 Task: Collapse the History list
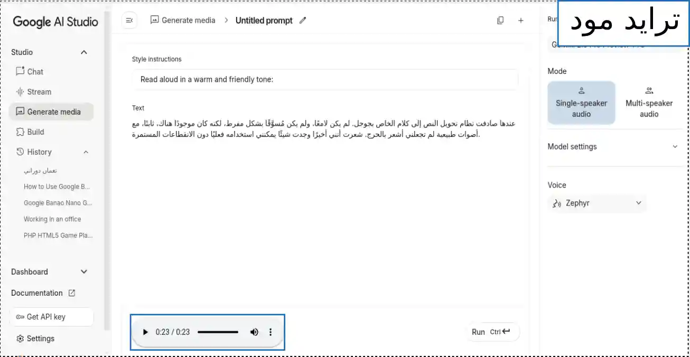(86, 152)
